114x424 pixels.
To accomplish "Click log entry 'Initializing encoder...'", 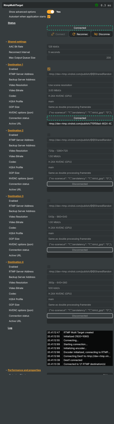I will pyautogui.click(x=75, y=348).
